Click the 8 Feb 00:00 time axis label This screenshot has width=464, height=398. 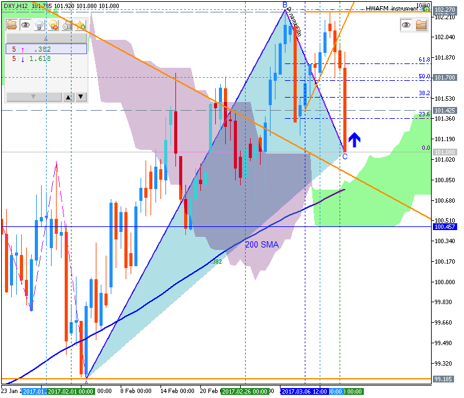pos(136,391)
